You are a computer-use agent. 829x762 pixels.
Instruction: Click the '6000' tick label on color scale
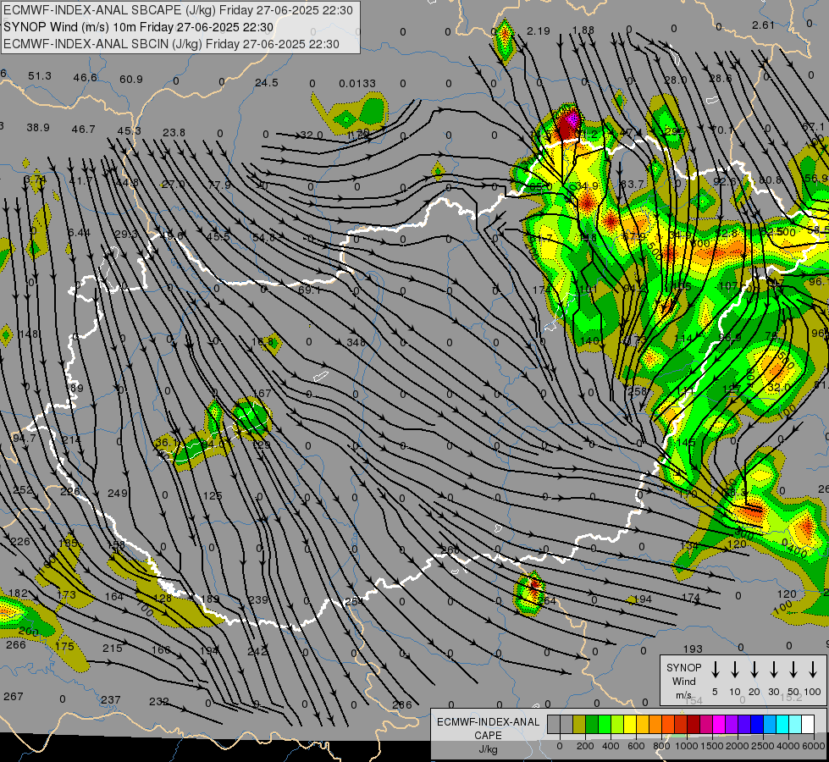[x=814, y=746]
